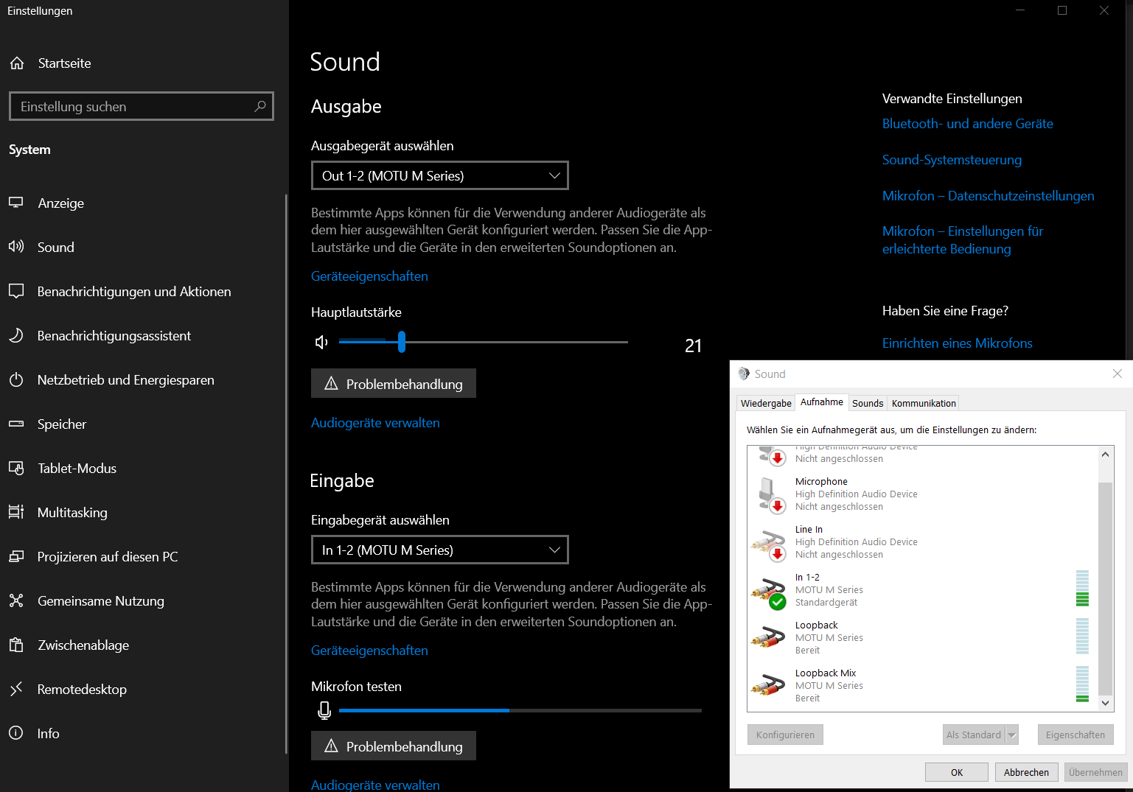
Task: Open Audiogeräte verwalten link below volume slider
Action: 375,423
